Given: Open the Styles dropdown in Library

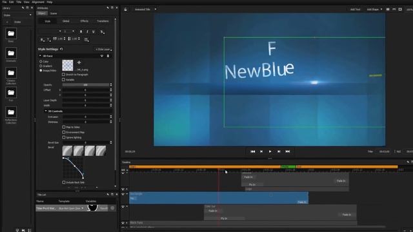Looking at the screenshot, I should pyautogui.click(x=17, y=15).
